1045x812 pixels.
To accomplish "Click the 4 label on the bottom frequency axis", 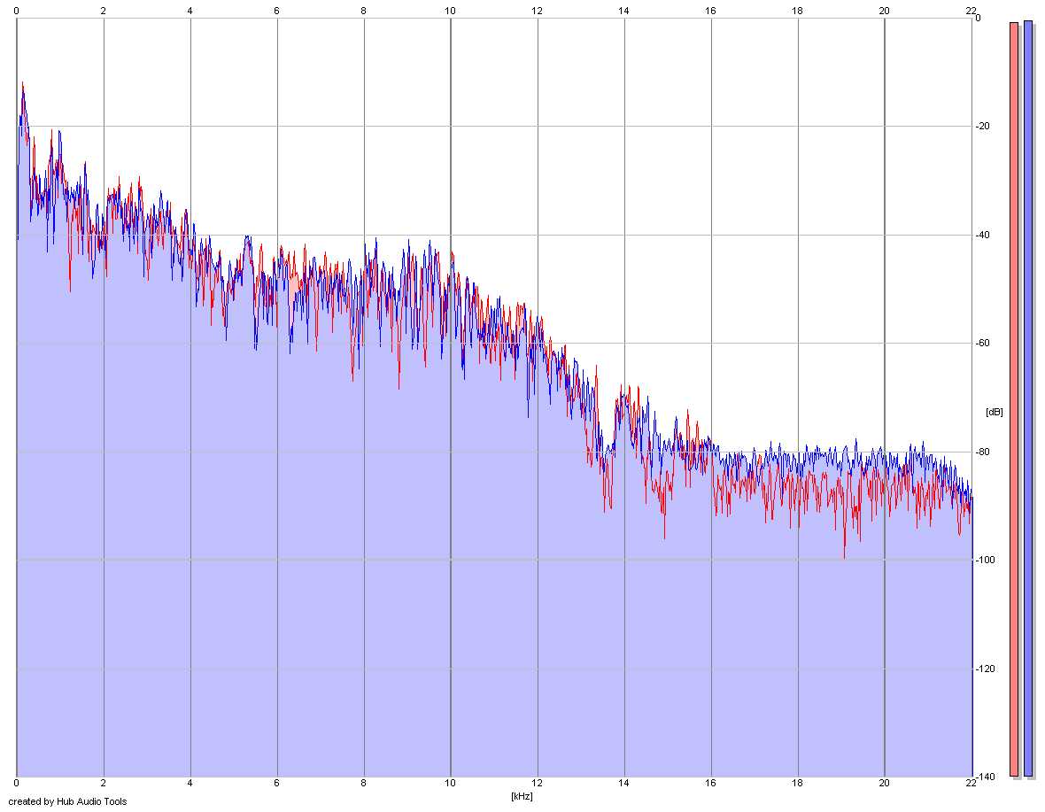I will point(190,783).
